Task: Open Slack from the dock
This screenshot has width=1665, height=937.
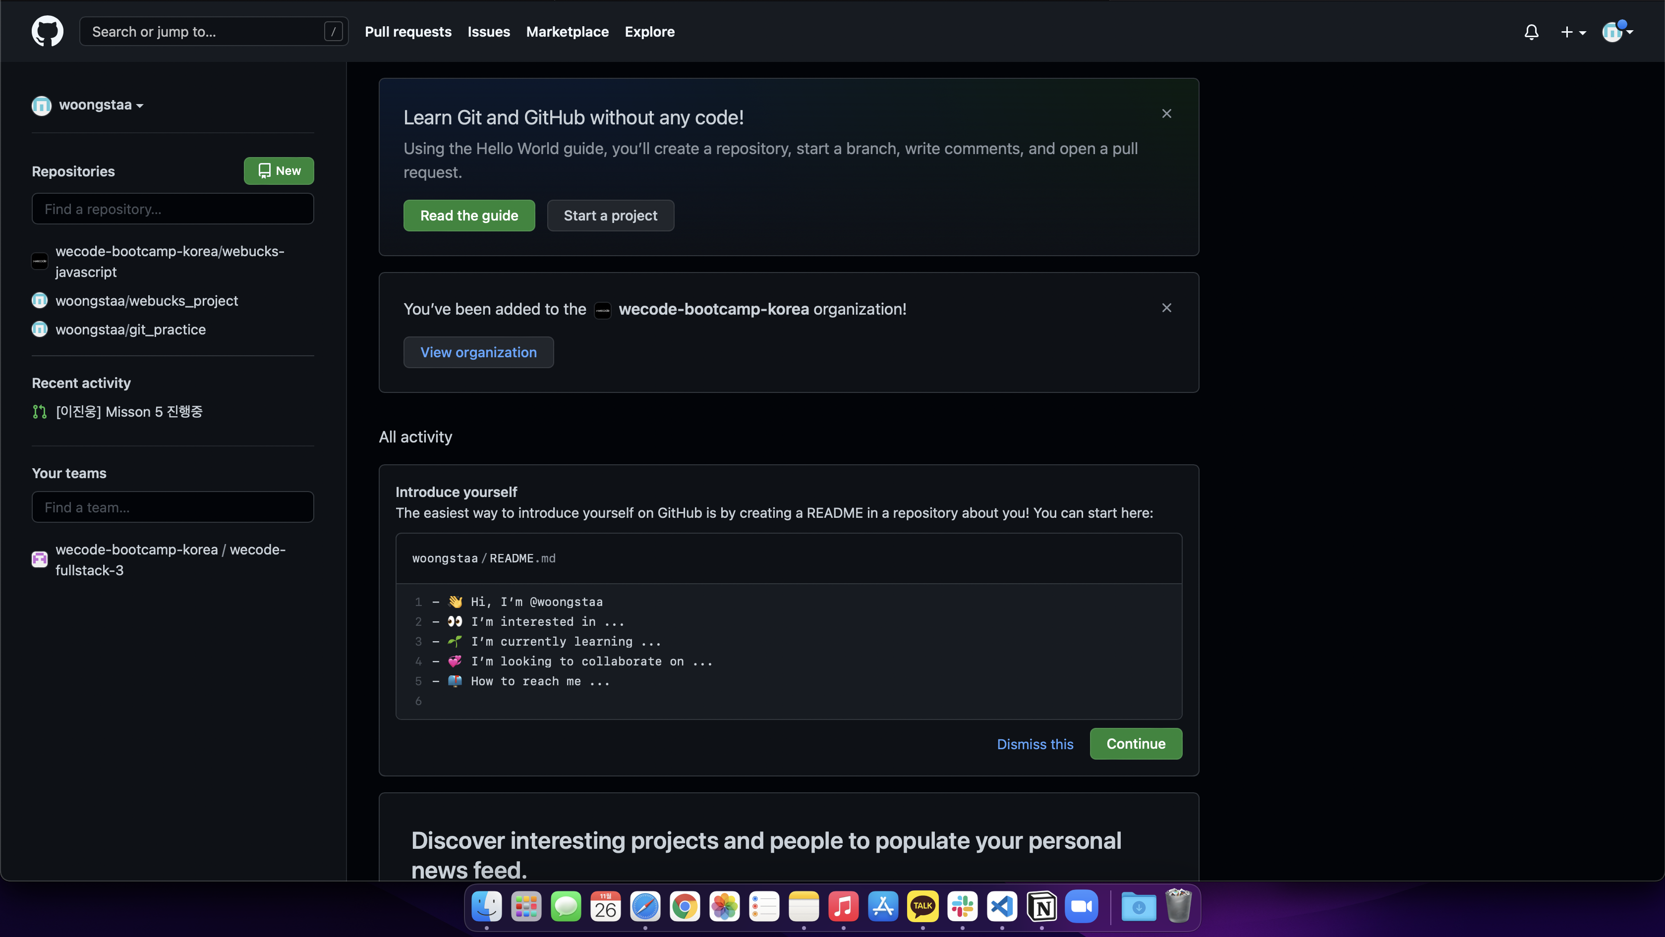Action: tap(962, 906)
